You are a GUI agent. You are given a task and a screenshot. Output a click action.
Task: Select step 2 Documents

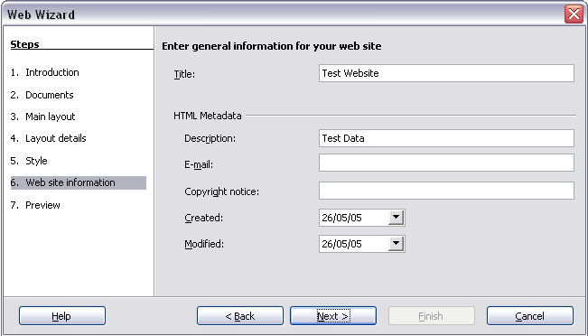point(42,95)
